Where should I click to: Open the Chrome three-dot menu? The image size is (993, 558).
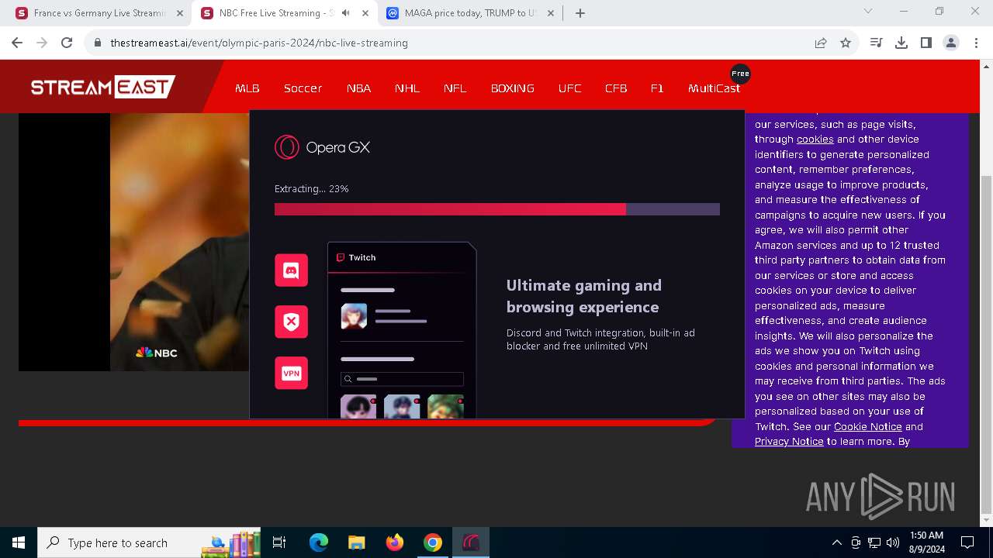(x=976, y=43)
